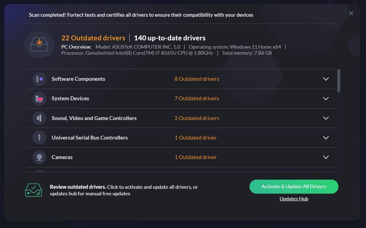
Task: Expand Universal Serial Bus Controllers chevron
Action: point(326,138)
